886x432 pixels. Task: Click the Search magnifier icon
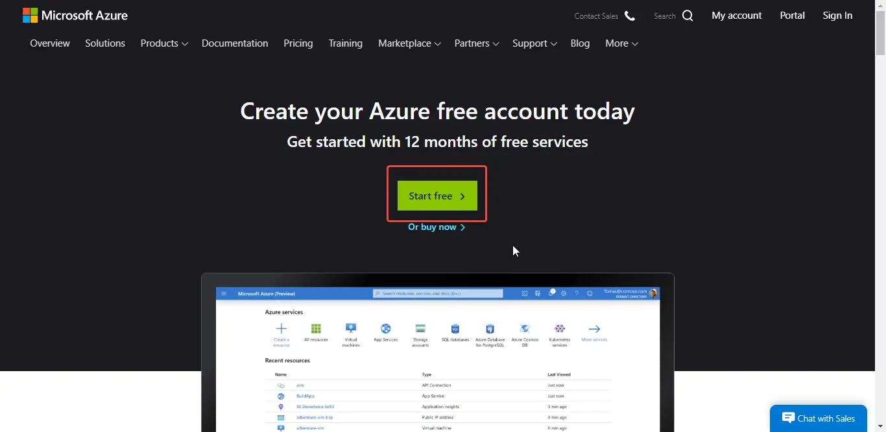[x=688, y=16]
